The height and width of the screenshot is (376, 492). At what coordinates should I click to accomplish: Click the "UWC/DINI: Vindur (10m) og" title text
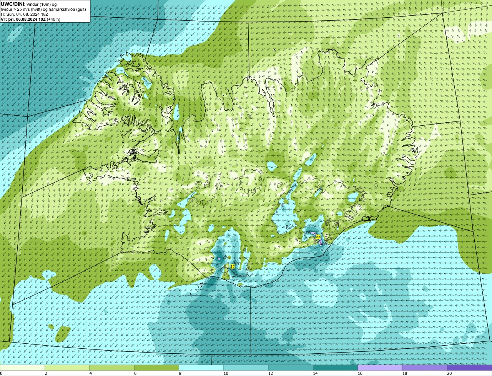click(x=29, y=4)
